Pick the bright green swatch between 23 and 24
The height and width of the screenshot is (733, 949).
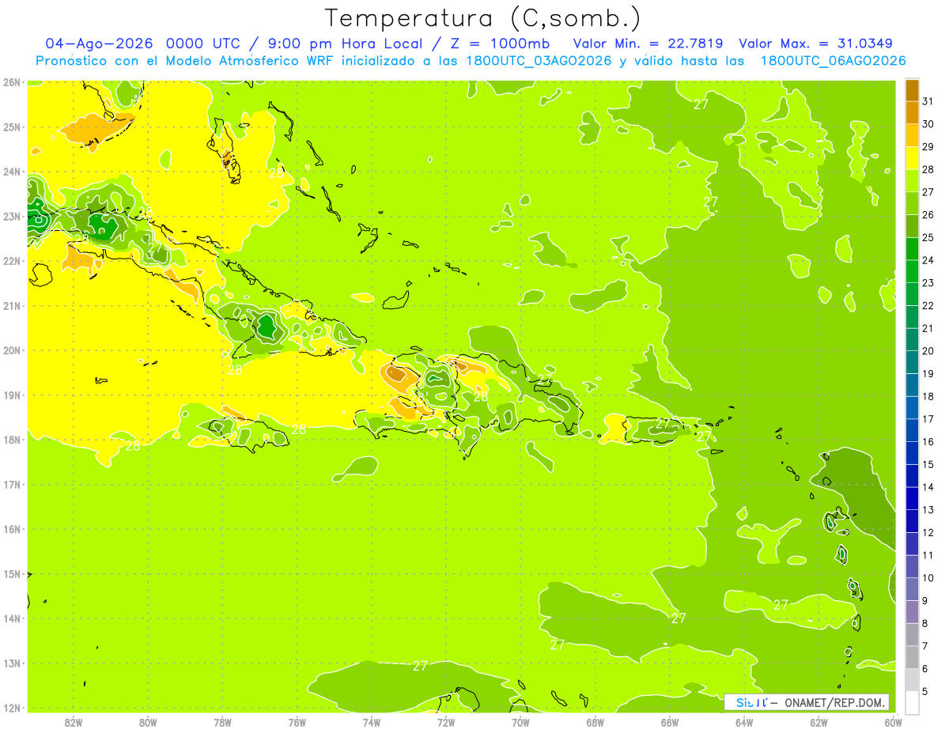pos(912,271)
